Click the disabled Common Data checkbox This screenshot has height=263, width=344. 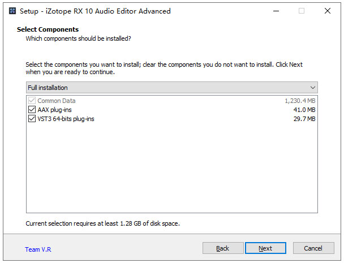tap(32, 101)
